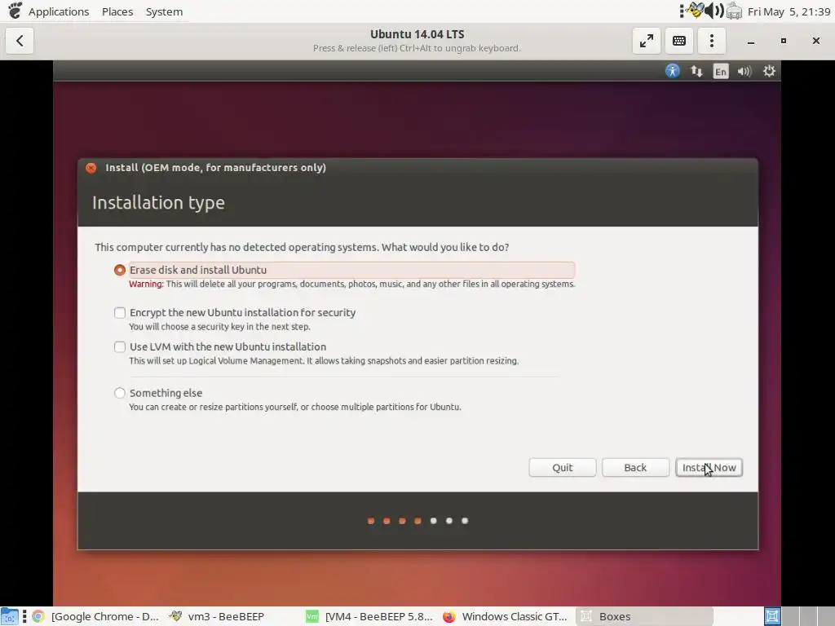Switch to Boxes taskbar window
Viewport: 835px width, 626px height.
click(x=644, y=616)
